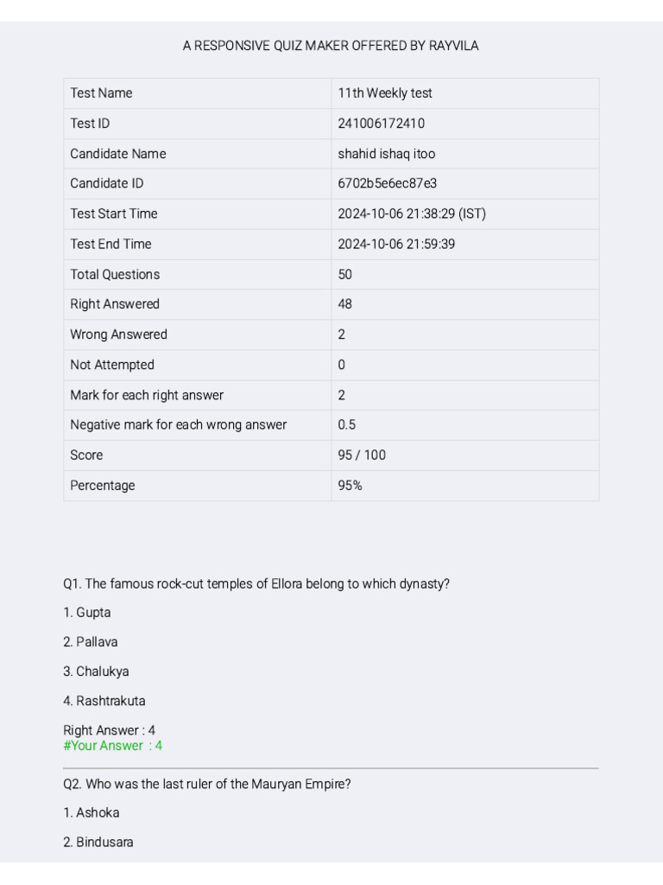
Task: Choose option '2. Bindusara' under Q2
Action: point(98,842)
